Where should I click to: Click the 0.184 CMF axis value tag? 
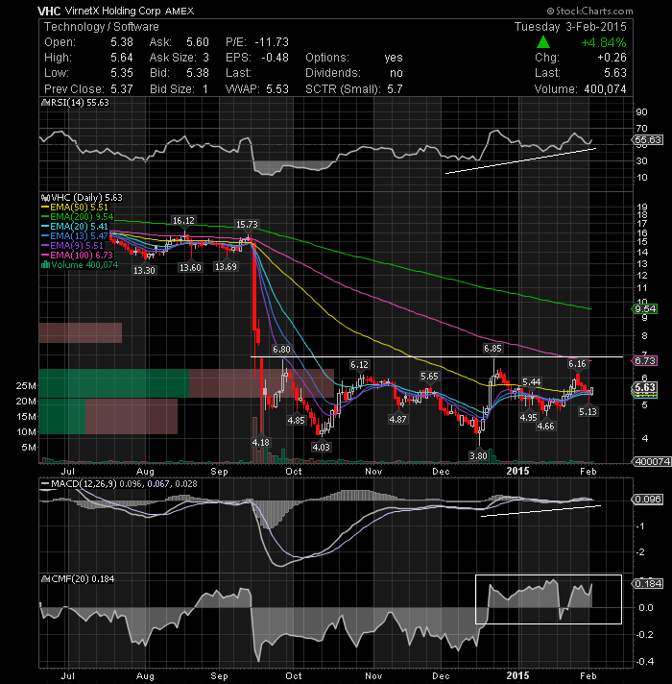pos(648,584)
